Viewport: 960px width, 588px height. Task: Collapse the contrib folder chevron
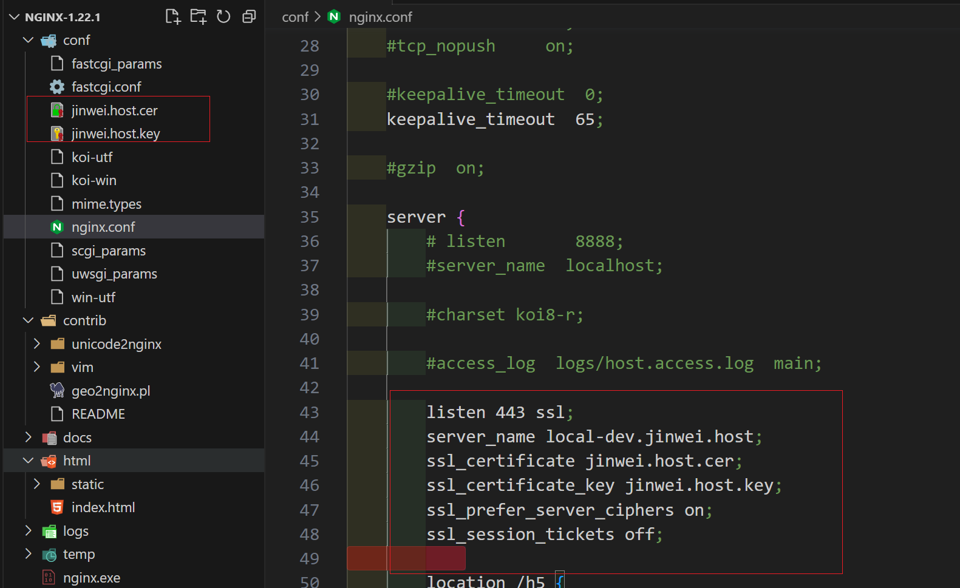coord(28,320)
